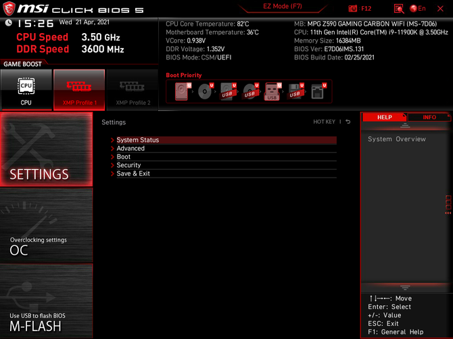Select the CD/DVD drive boot priority icon
Screen dimensions: 453x339
tap(206, 91)
